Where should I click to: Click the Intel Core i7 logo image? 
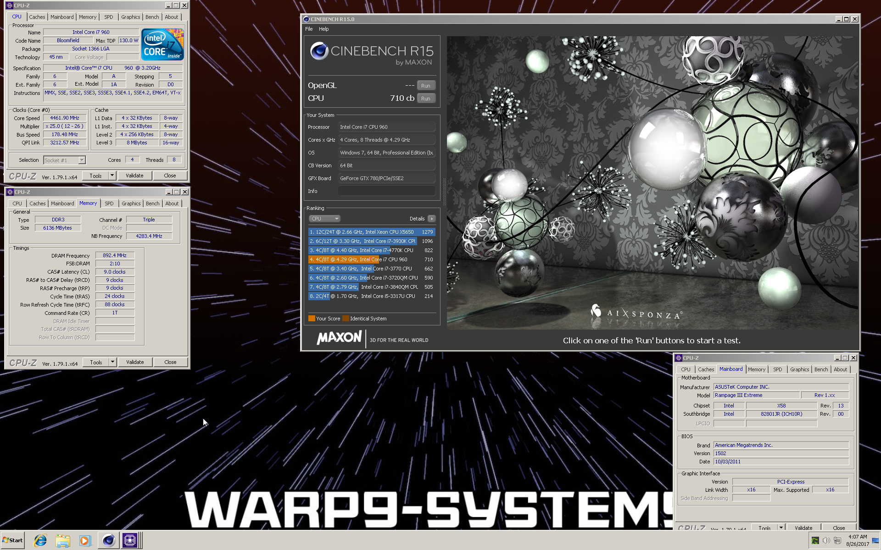(x=162, y=44)
